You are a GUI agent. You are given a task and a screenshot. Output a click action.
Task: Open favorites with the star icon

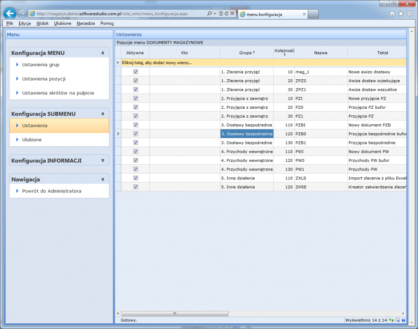[x=400, y=13]
